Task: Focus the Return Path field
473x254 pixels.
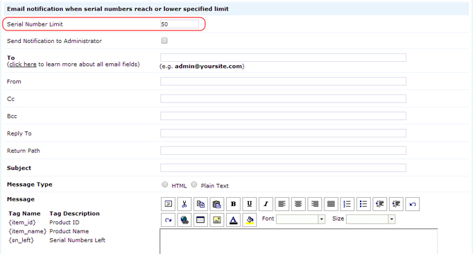Action: 283,151
